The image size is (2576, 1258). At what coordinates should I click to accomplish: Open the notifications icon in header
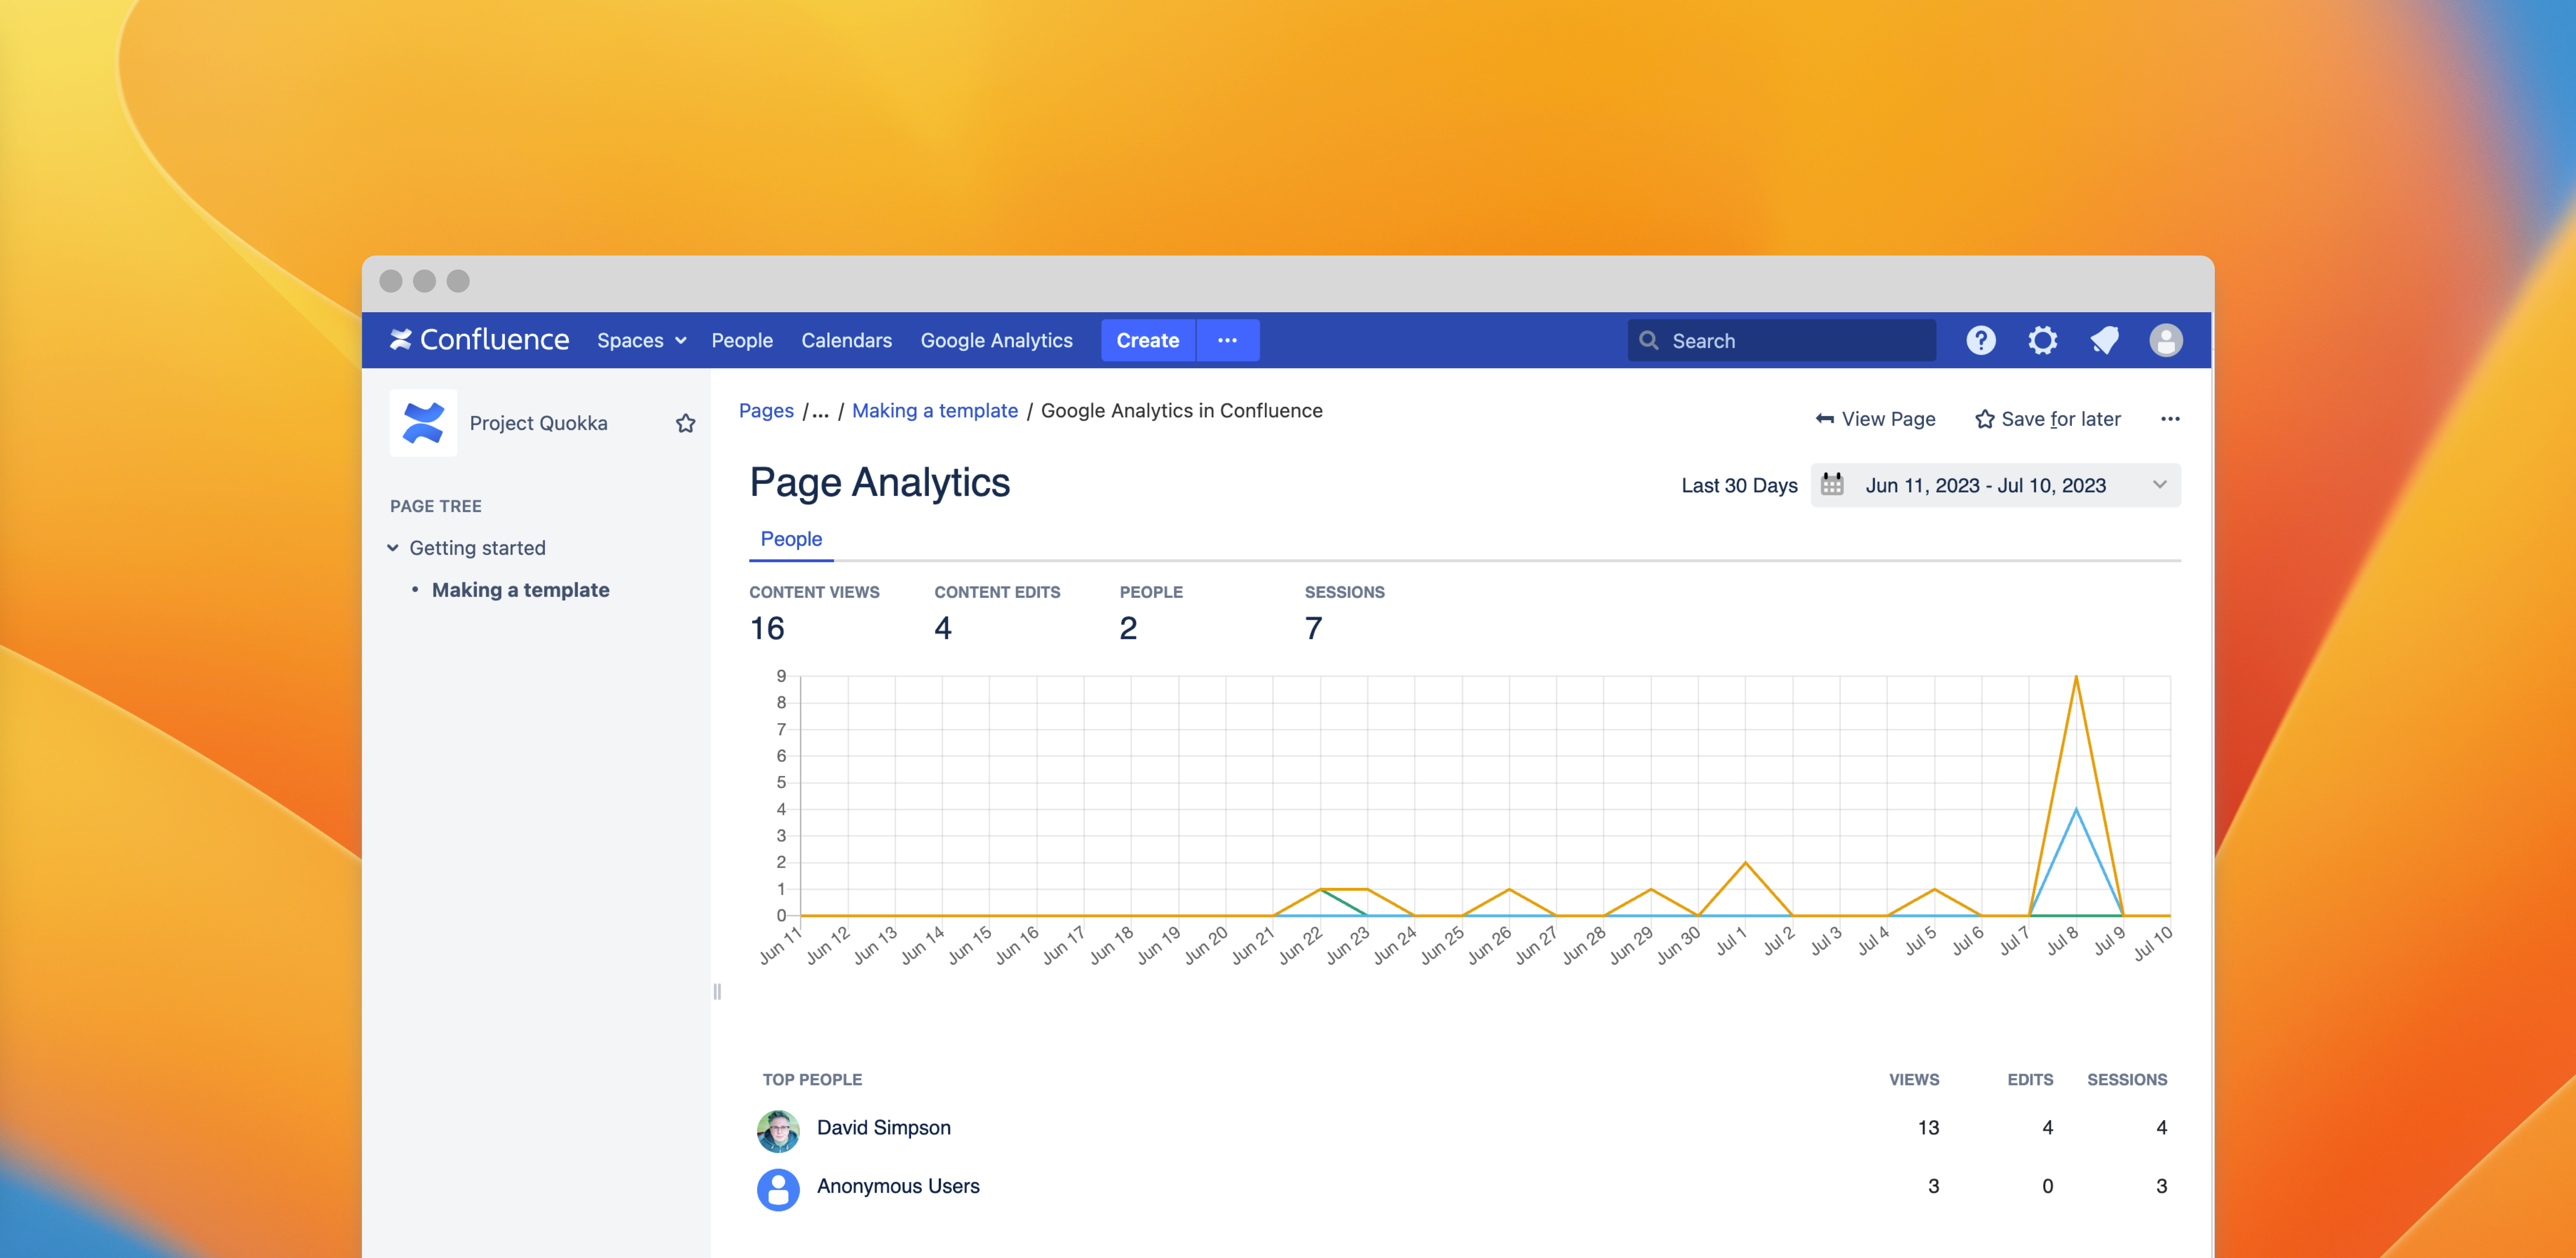pyautogui.click(x=2104, y=340)
